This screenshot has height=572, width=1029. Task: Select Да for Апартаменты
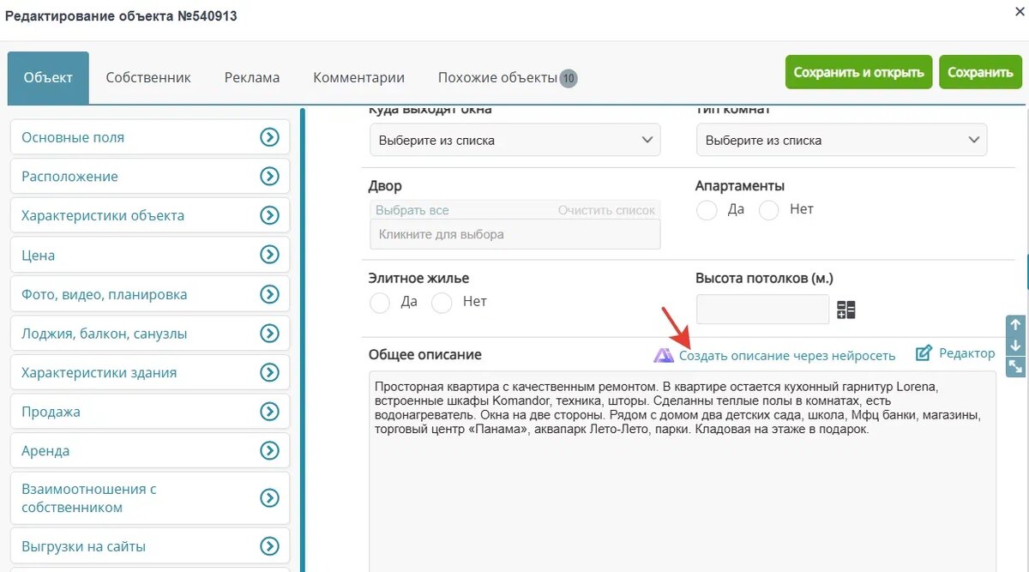tap(707, 210)
